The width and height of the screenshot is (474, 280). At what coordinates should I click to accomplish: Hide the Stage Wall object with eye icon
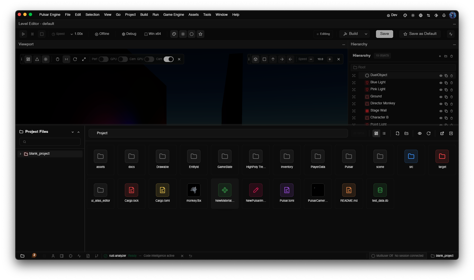click(x=441, y=111)
